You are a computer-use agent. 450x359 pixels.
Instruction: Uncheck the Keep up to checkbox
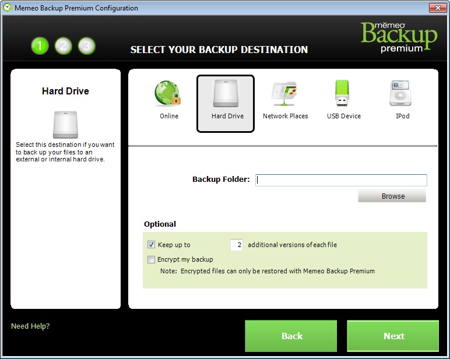point(152,245)
